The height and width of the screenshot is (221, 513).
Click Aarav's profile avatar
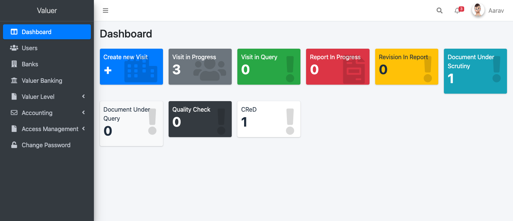tap(478, 10)
